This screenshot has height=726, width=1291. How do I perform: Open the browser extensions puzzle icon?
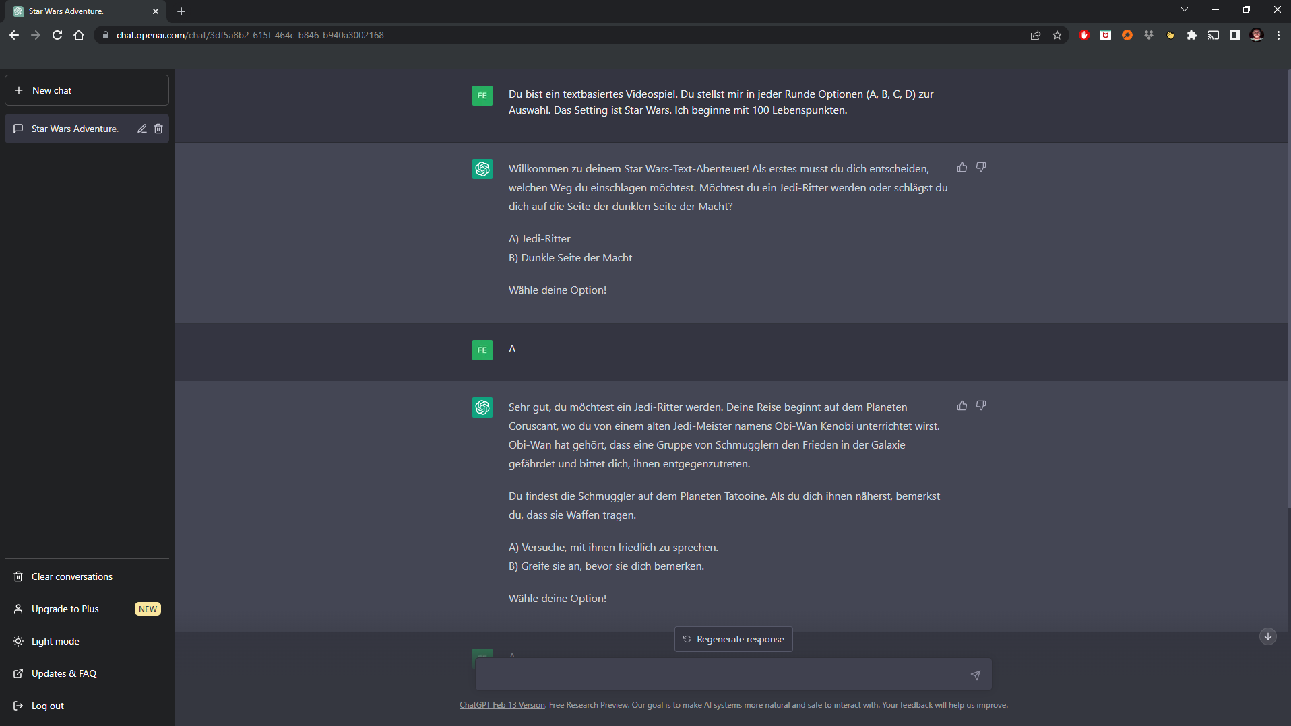coord(1192,35)
